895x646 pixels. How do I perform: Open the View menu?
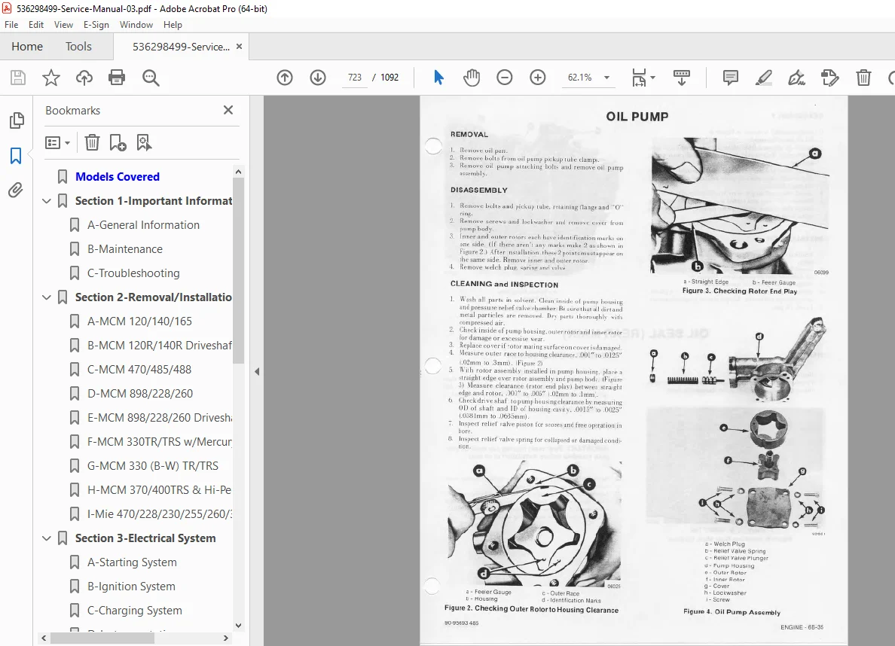[63, 25]
